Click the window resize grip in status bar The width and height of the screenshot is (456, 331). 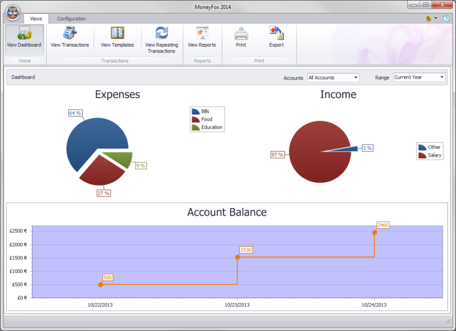click(x=448, y=321)
